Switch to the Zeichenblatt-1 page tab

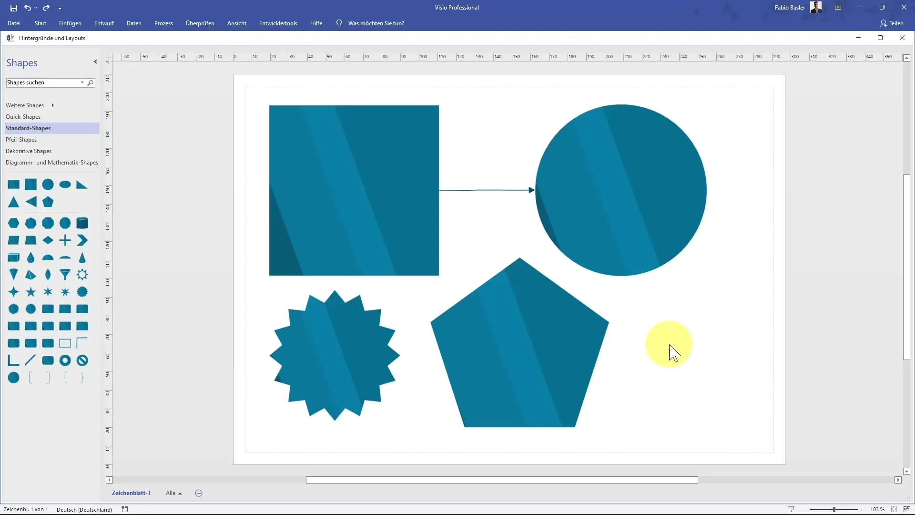[x=131, y=493]
